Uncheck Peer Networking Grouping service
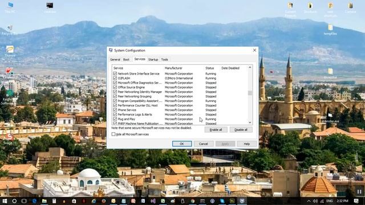This screenshot has height=205, width=365. (x=115, y=96)
